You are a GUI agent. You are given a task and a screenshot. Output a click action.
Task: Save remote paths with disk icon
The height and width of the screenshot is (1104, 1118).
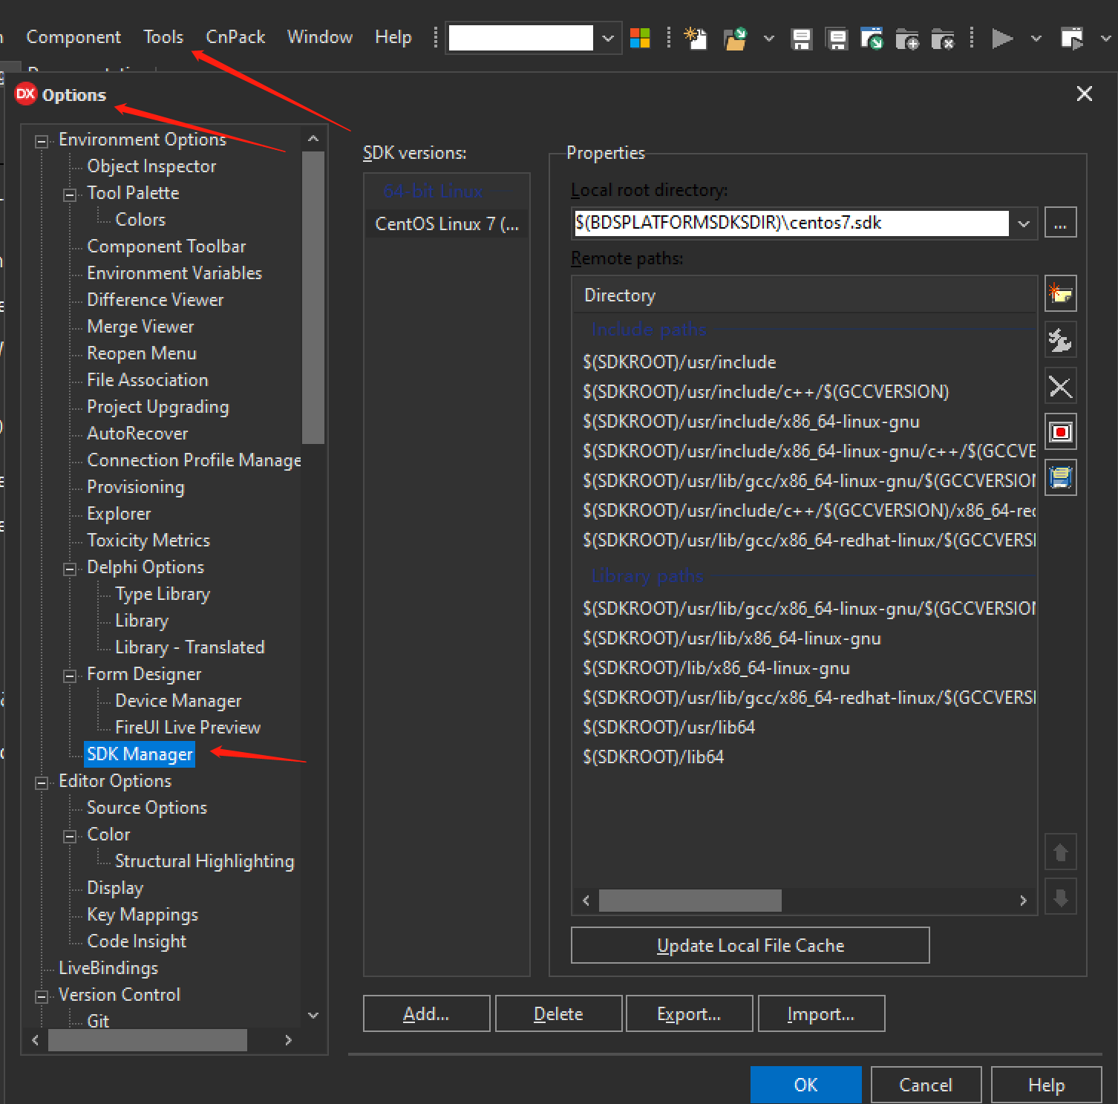1060,478
